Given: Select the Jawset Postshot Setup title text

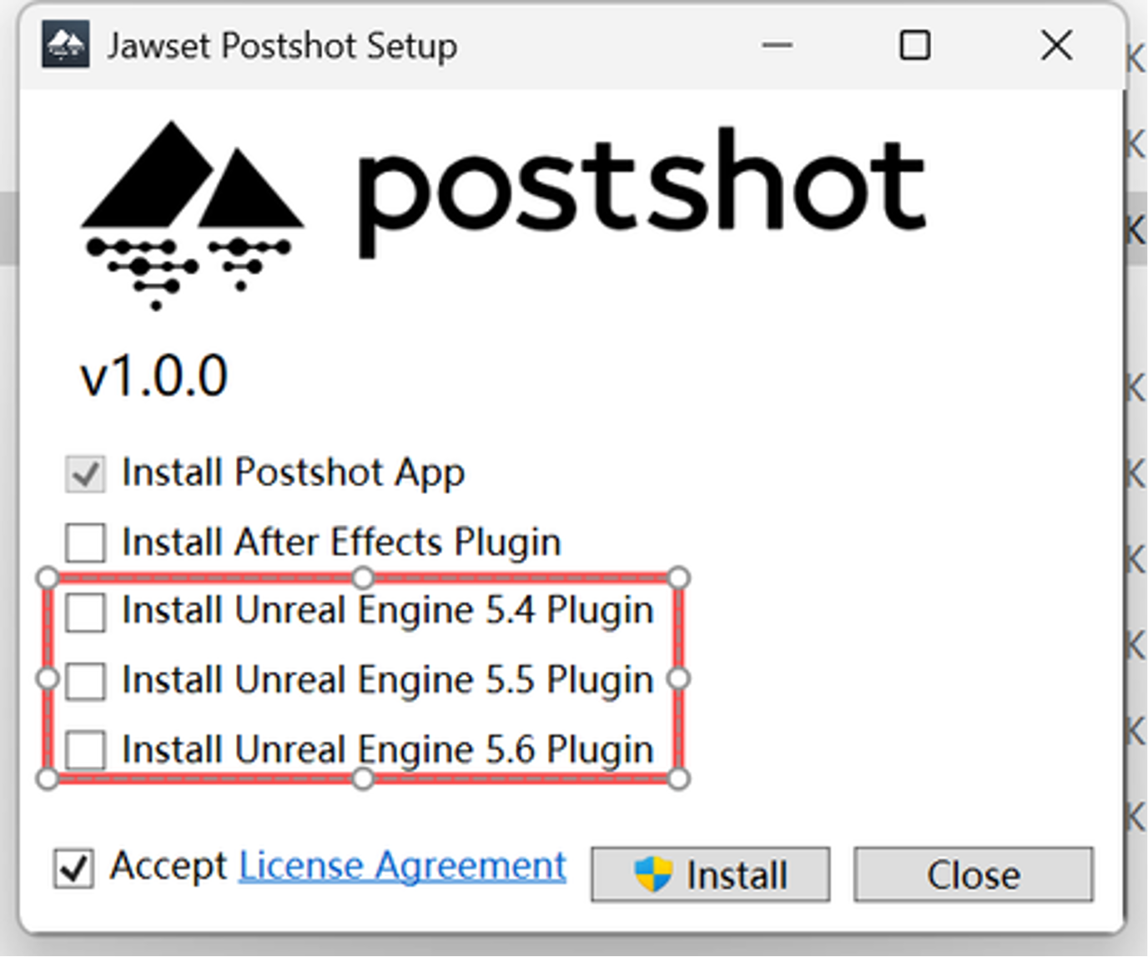Looking at the screenshot, I should tap(281, 47).
